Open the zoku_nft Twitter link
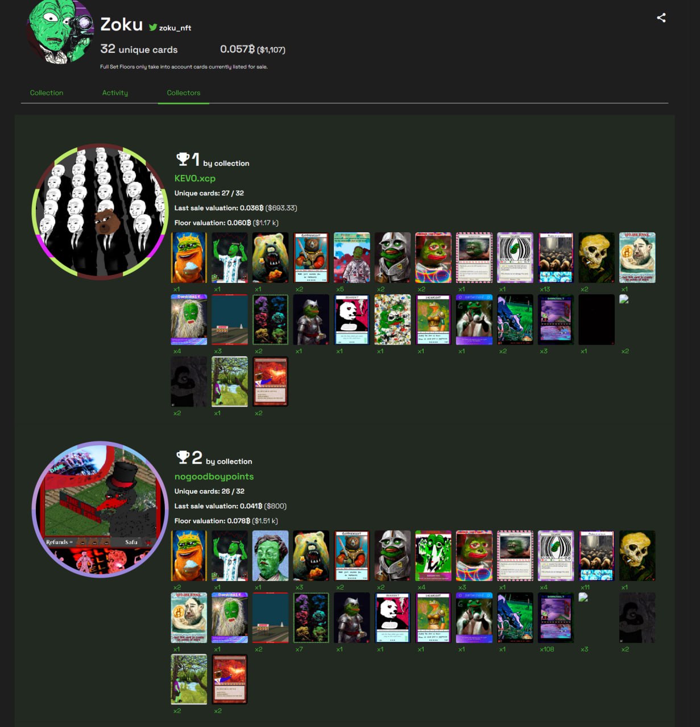Image resolution: width=700 pixels, height=727 pixels. point(170,27)
